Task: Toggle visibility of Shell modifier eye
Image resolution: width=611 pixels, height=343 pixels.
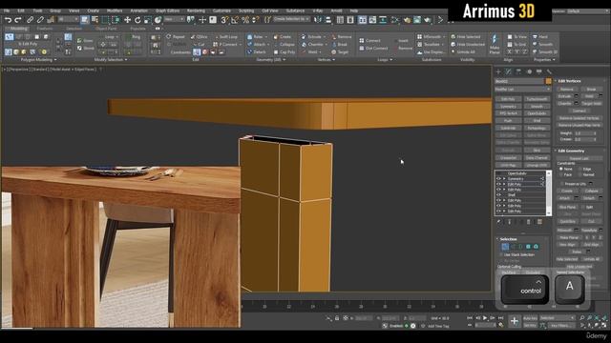Action: pyautogui.click(x=498, y=194)
